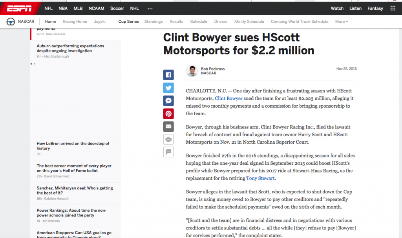Image resolution: width=402 pixels, height=238 pixels.
Task: Open NHL section
Action: point(134,9)
